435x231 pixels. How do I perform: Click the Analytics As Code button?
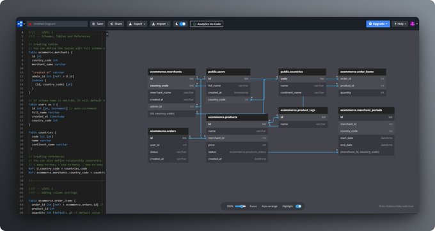click(207, 24)
